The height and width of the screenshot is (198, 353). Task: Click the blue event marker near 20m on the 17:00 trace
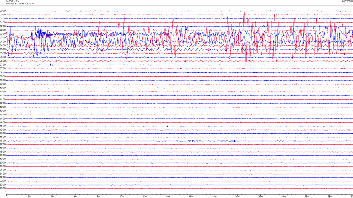[x=235, y=141]
